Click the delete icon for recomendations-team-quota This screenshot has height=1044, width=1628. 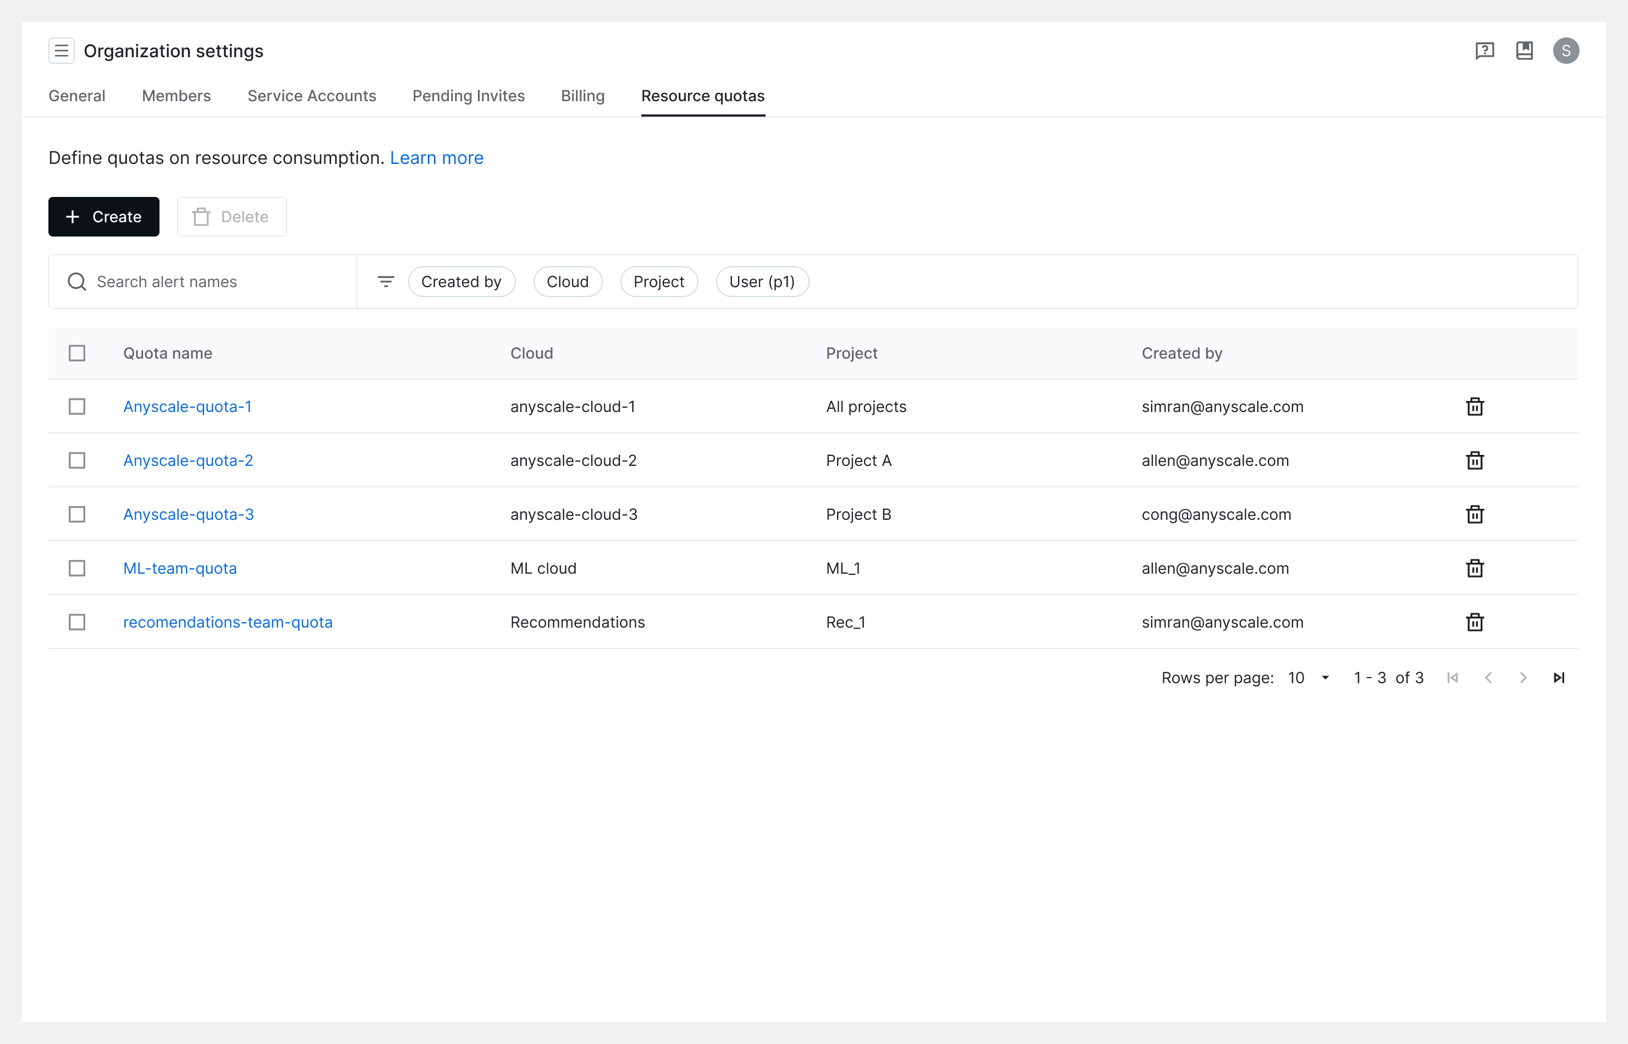coord(1475,622)
